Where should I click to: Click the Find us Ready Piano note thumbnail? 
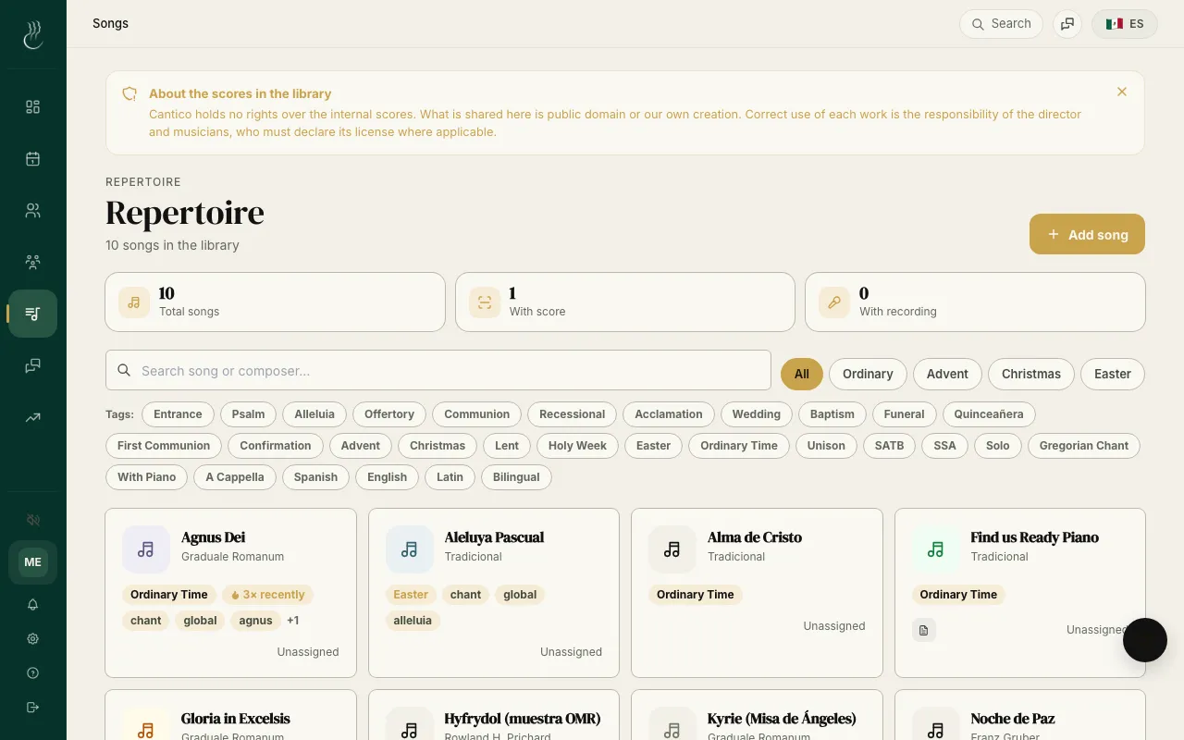pos(936,549)
